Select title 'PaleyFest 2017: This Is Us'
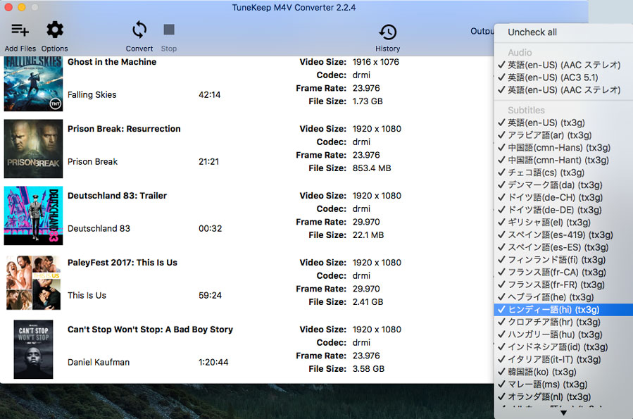Viewport: 633px width, 419px height. (x=123, y=263)
